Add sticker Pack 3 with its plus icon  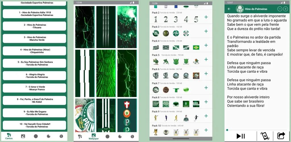(206, 31)
